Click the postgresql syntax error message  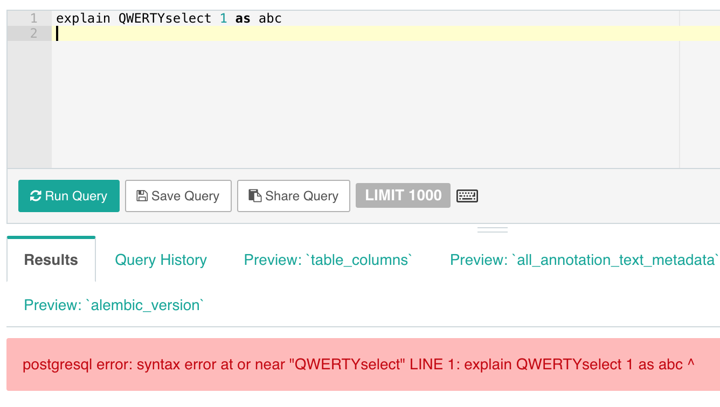[358, 364]
